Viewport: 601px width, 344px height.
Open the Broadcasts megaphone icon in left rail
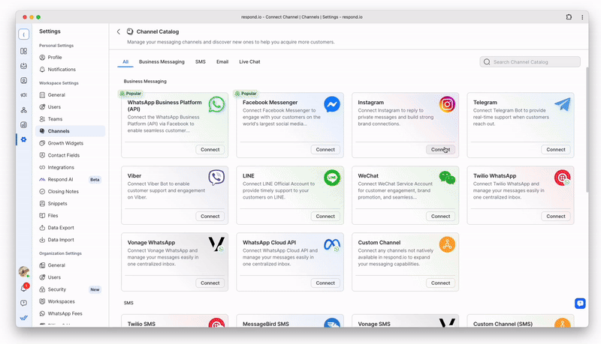(x=24, y=95)
